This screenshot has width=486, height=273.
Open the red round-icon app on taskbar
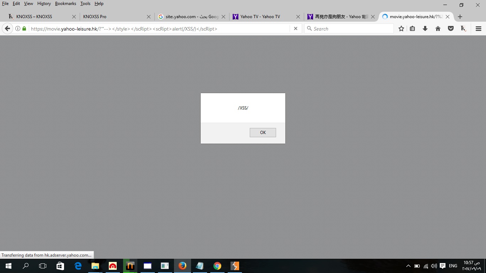(113, 266)
